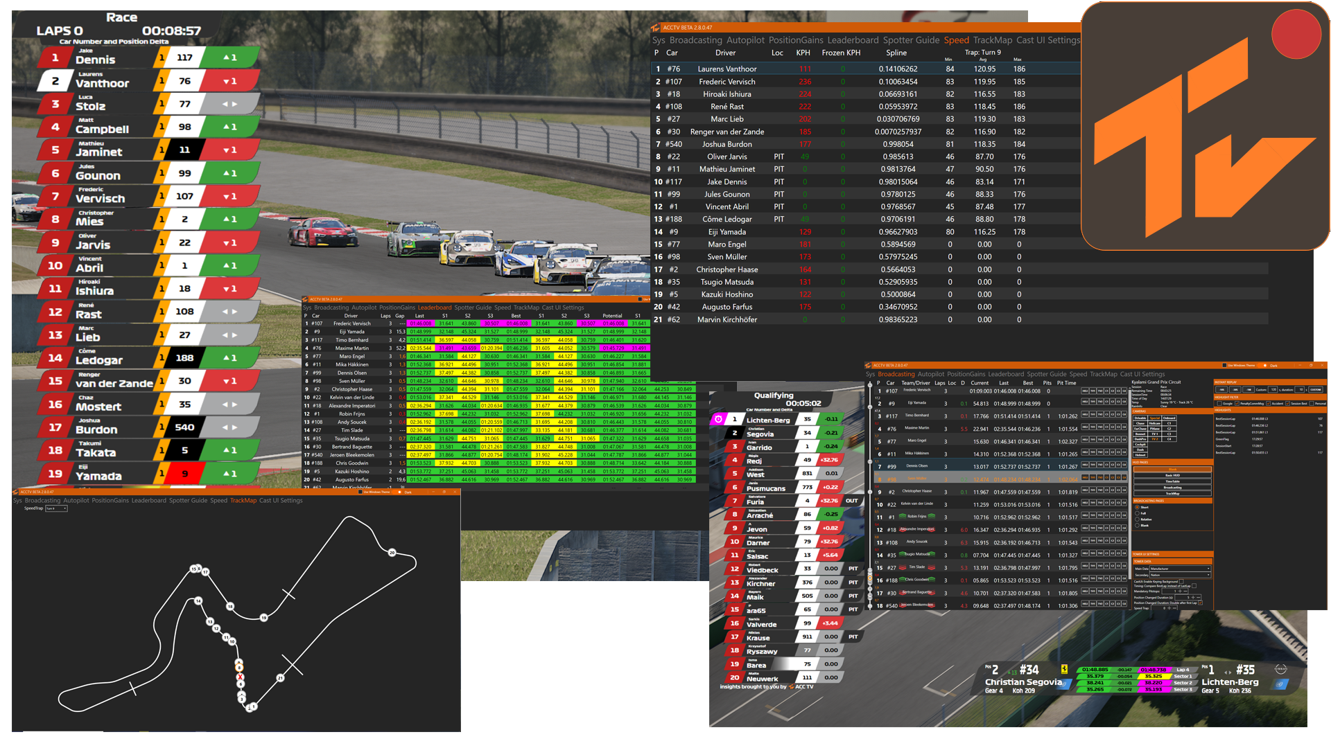Image resolution: width=1331 pixels, height=748 pixels.
Task: Click the Basic HUD page button
Action: coord(1173,475)
